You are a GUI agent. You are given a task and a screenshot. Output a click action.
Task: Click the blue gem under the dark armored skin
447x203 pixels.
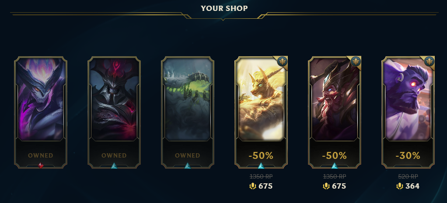pyautogui.click(x=114, y=165)
